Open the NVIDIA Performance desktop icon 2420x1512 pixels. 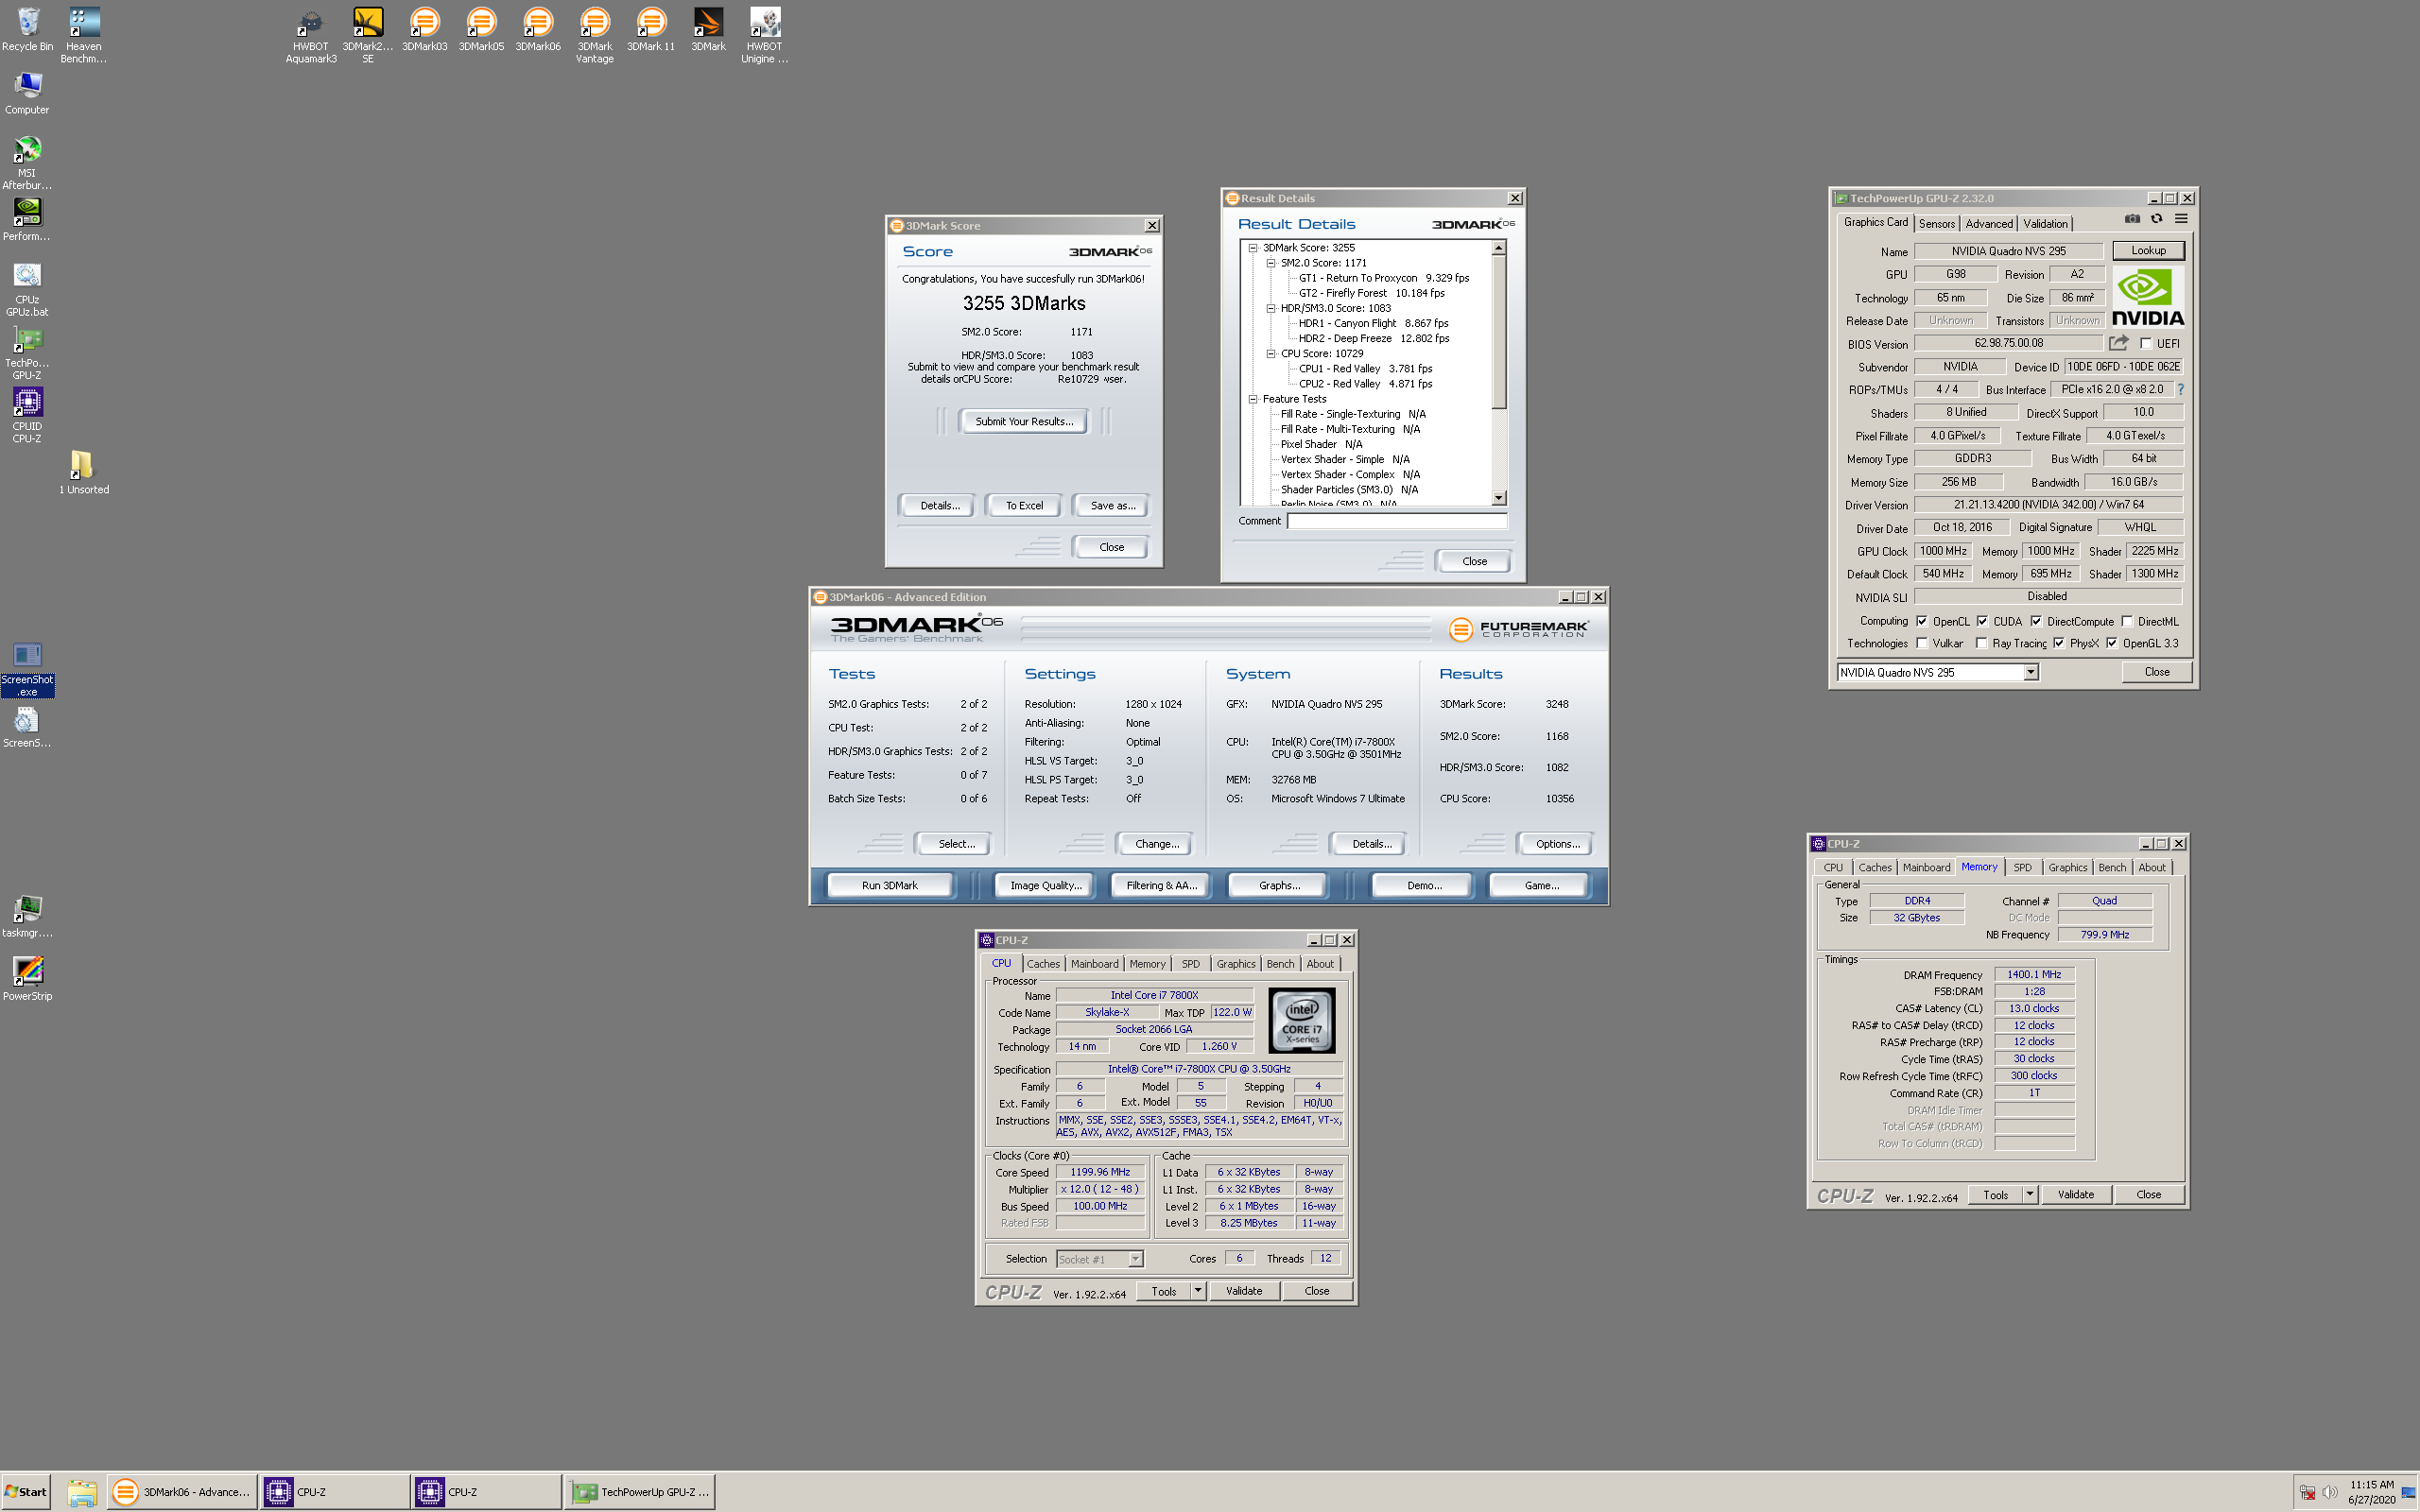pos(28,219)
